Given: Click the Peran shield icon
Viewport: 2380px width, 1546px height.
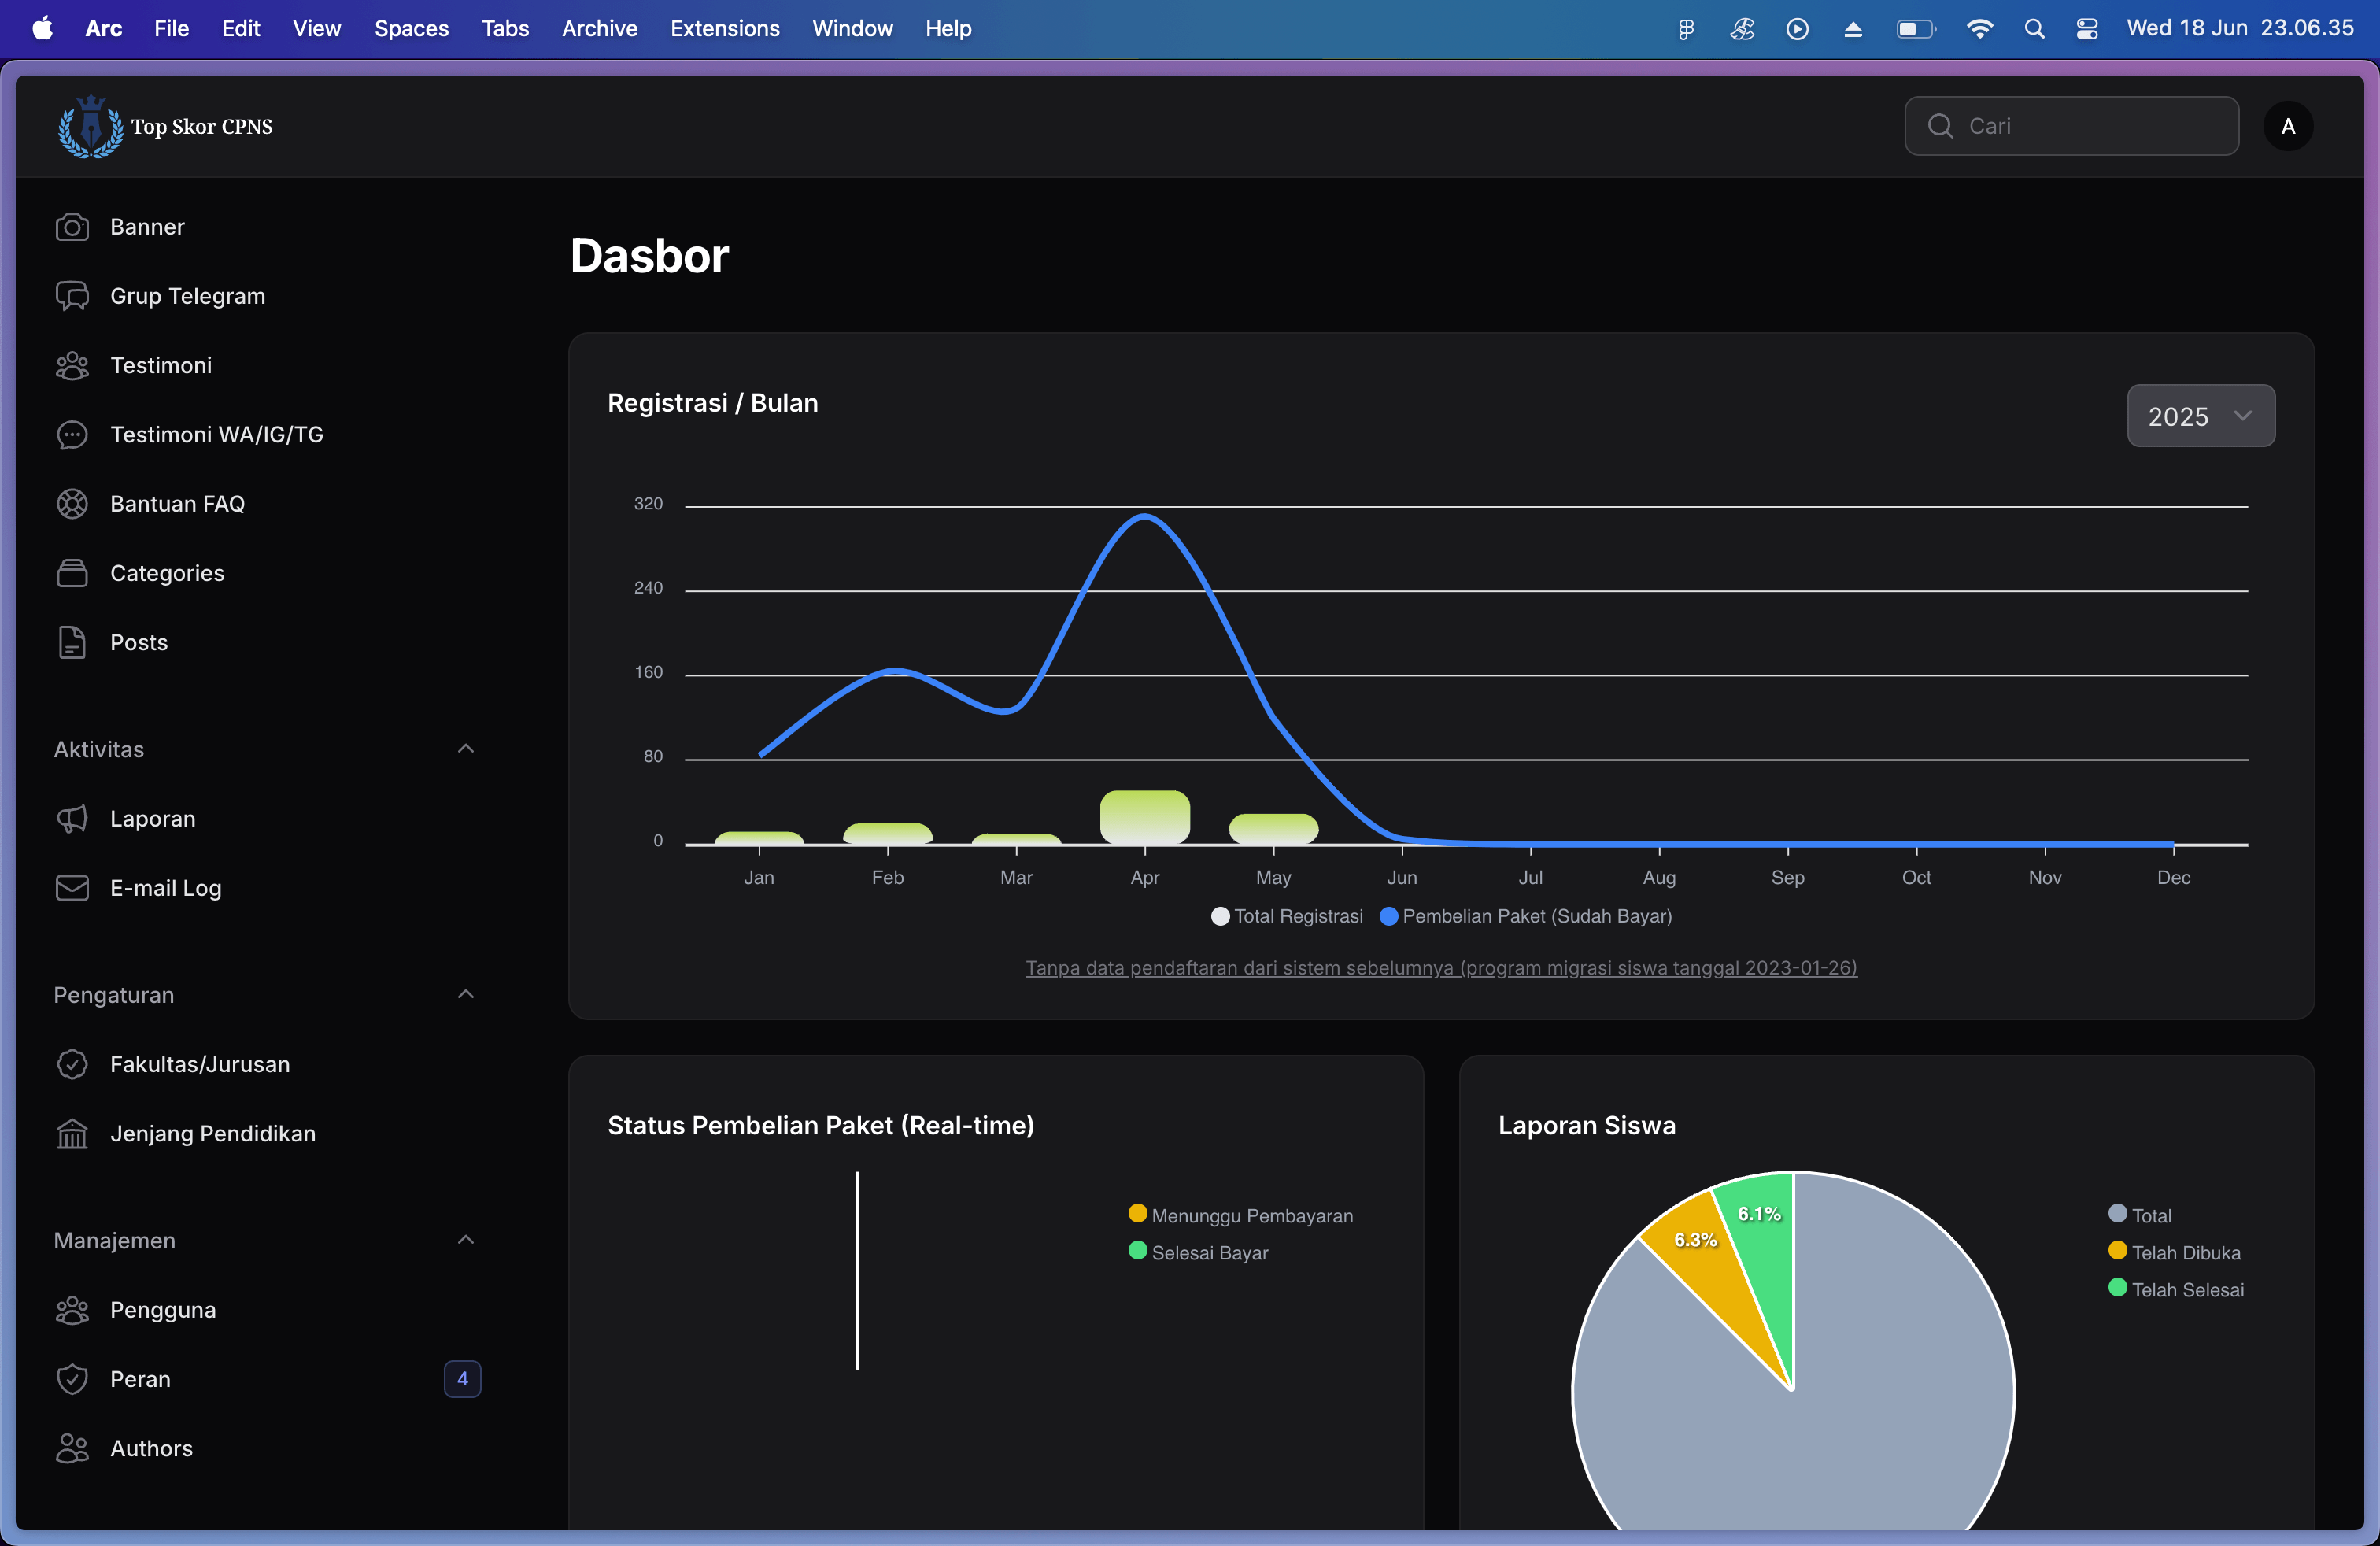Looking at the screenshot, I should coord(72,1379).
